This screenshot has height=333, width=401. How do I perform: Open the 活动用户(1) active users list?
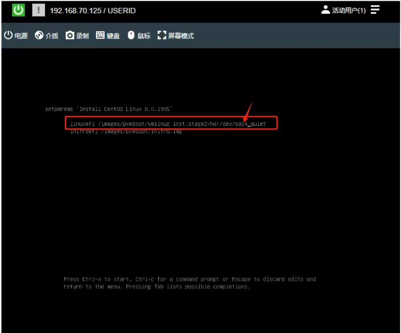pyautogui.click(x=343, y=10)
